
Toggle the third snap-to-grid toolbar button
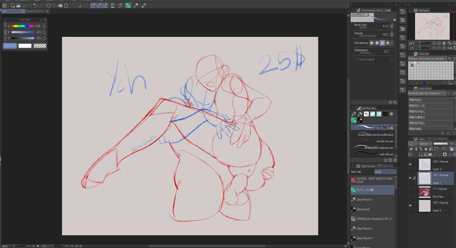(x=105, y=5)
